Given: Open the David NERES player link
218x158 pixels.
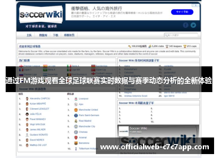Looking at the screenshot, I should (37, 140).
